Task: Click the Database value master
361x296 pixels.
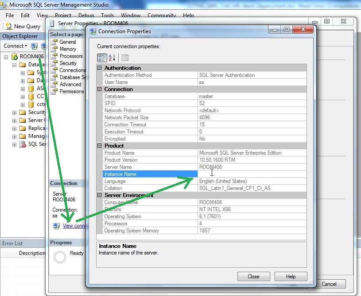Action: 206,96
